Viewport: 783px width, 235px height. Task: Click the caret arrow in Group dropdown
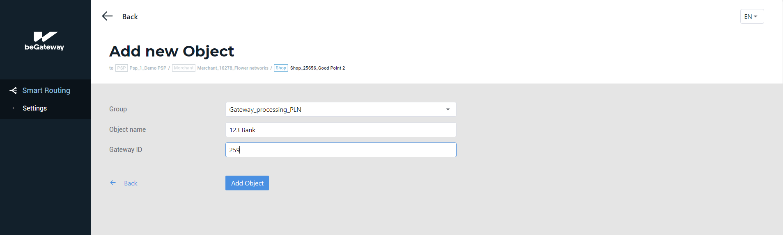(448, 109)
